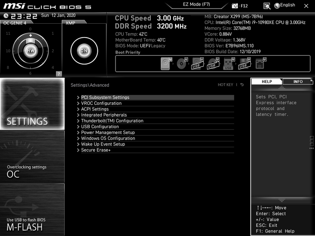This screenshot has width=315, height=236.
Task: Click the question mark help on OC Genie
Action: [x=59, y=74]
